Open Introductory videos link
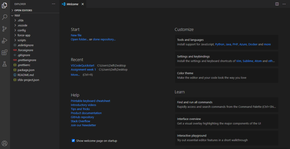The width and height of the screenshot is (290, 149). tap(84, 105)
